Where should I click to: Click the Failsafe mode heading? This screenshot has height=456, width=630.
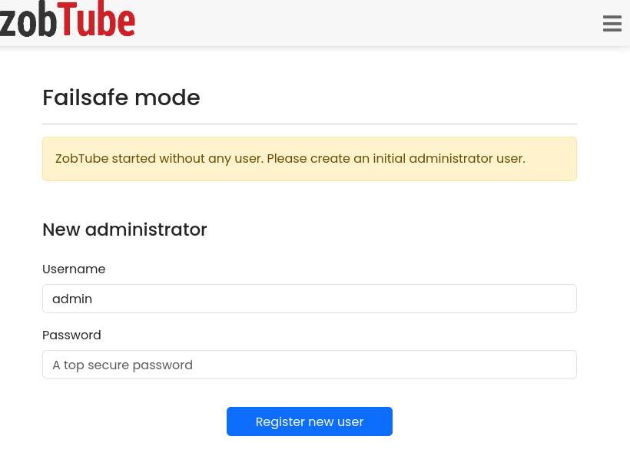(x=121, y=98)
